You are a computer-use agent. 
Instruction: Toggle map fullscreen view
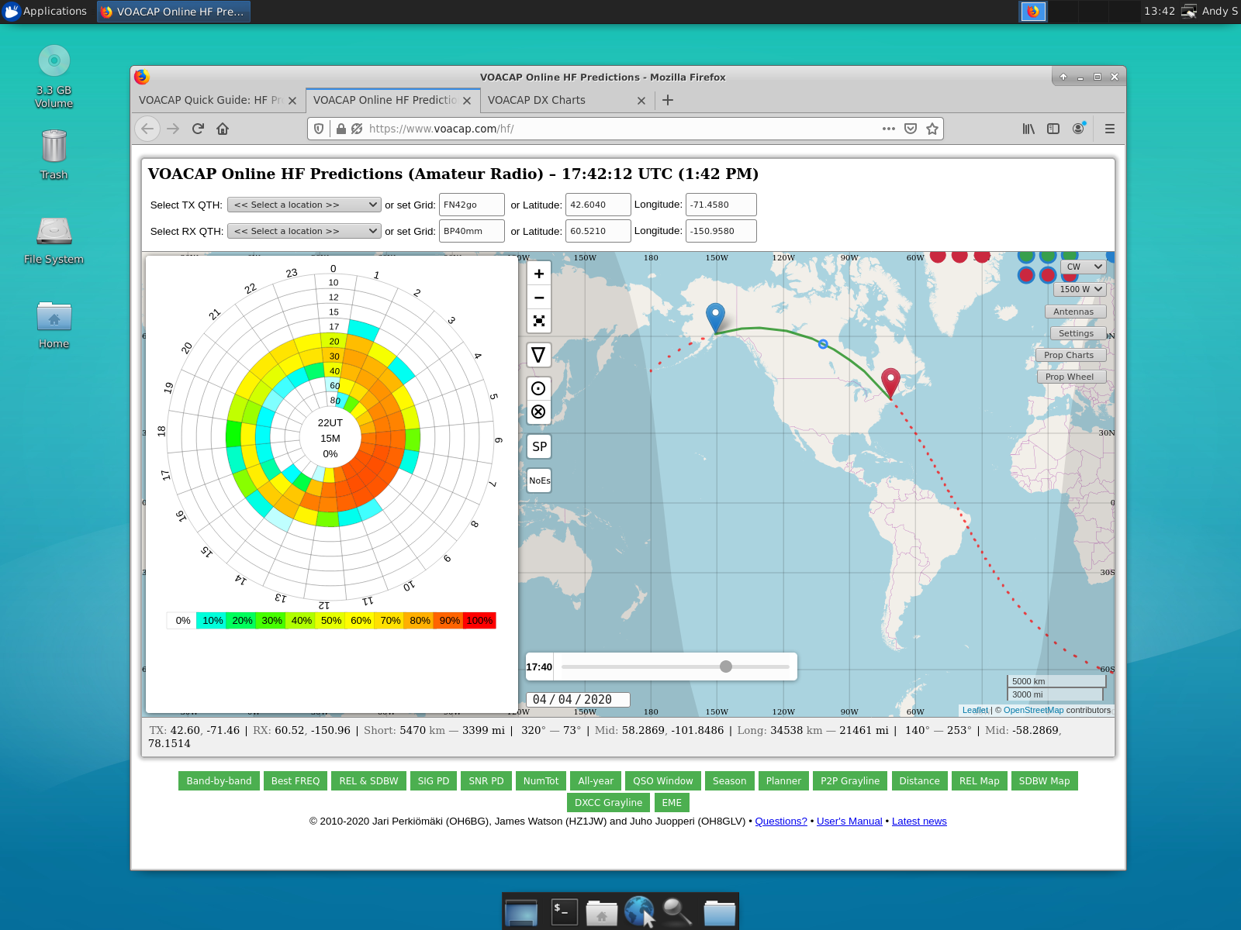(539, 321)
